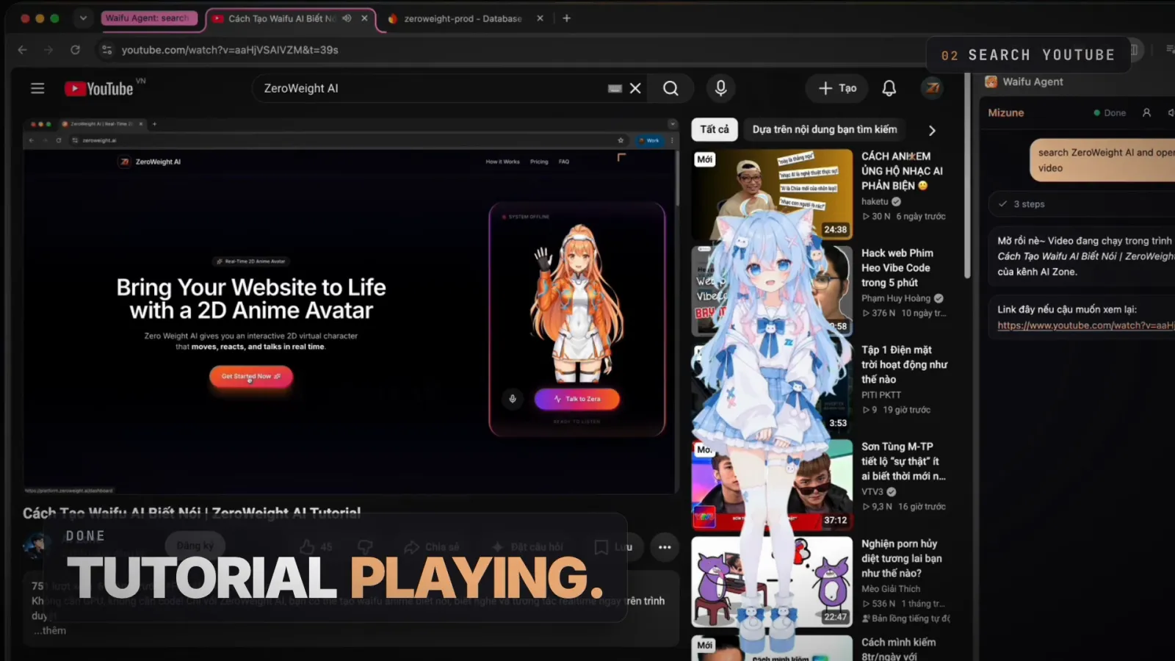1175x661 pixels.
Task: Open Nghiện porn hủy diệt thumbnail 22:47
Action: (x=771, y=581)
